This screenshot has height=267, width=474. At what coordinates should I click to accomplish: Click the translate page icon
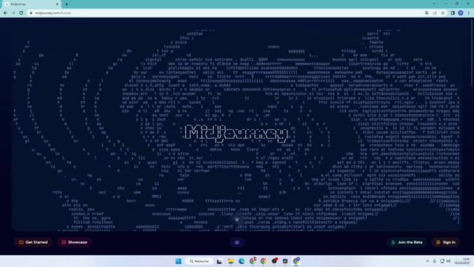click(x=427, y=13)
